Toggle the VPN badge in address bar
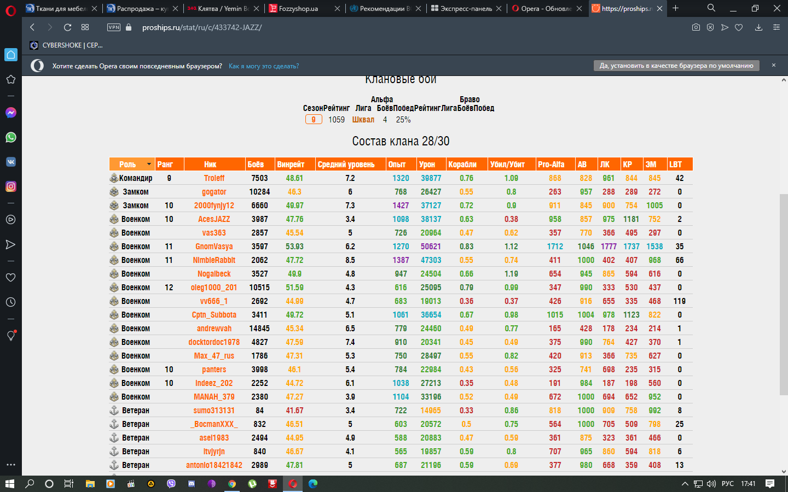788x492 pixels. pyautogui.click(x=114, y=27)
